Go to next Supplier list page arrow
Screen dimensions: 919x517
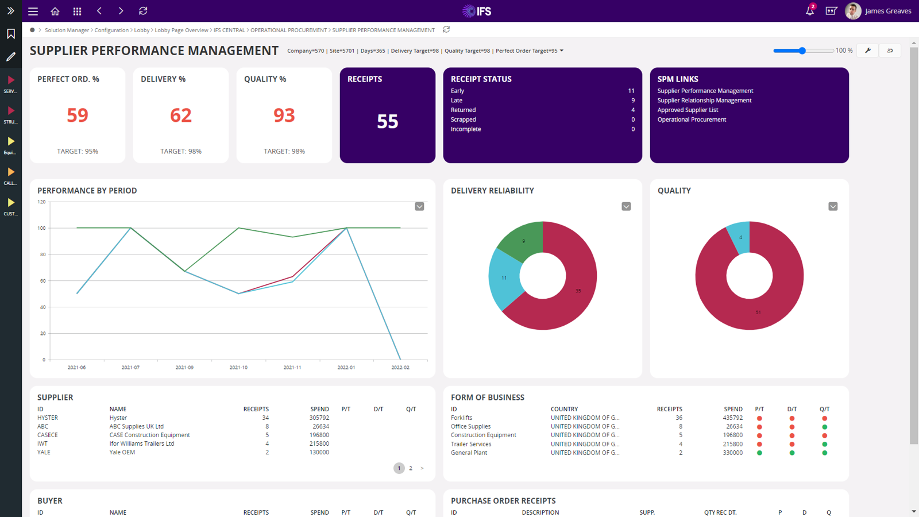422,468
